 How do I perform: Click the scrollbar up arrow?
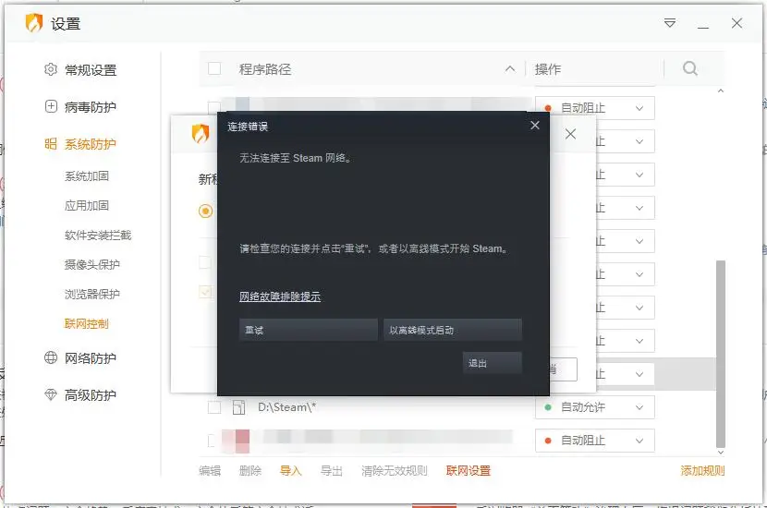pos(721,91)
